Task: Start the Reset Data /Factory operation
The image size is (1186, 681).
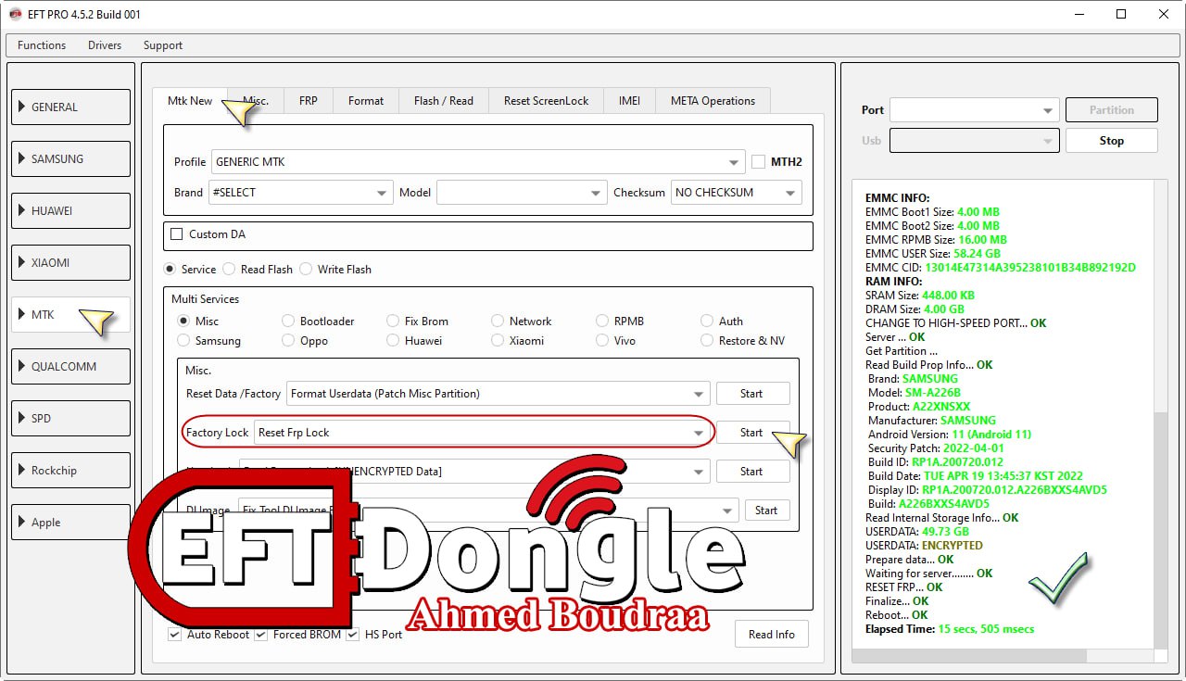Action: pos(752,394)
